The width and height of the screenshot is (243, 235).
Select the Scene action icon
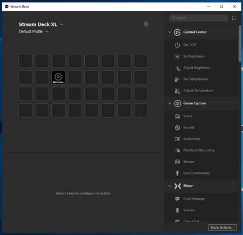click(x=177, y=116)
